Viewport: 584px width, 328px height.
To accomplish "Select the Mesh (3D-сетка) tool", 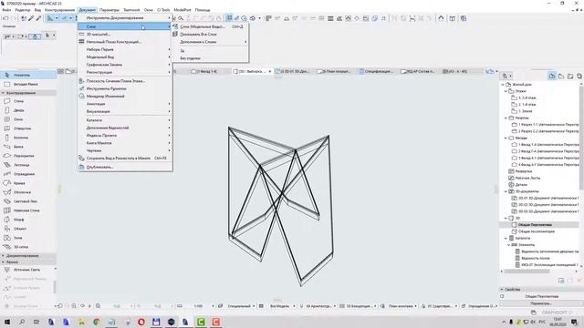I will coord(28,247).
